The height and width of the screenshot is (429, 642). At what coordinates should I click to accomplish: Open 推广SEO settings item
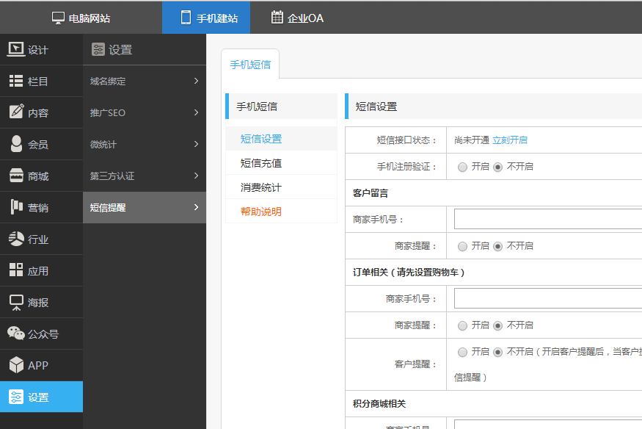(145, 112)
